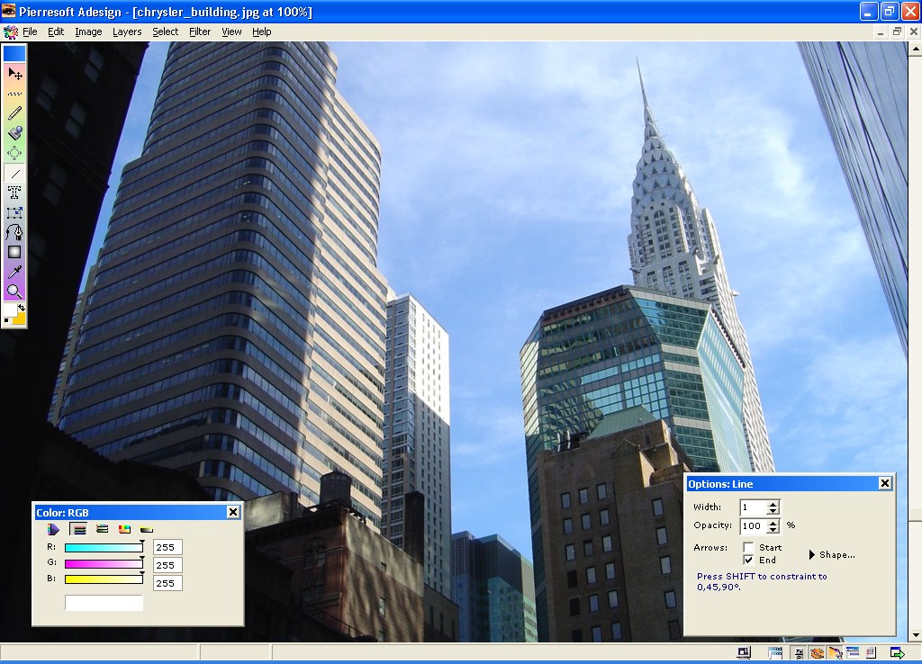Open the Image menu
Screen dimensions: 922x664
(x=88, y=31)
